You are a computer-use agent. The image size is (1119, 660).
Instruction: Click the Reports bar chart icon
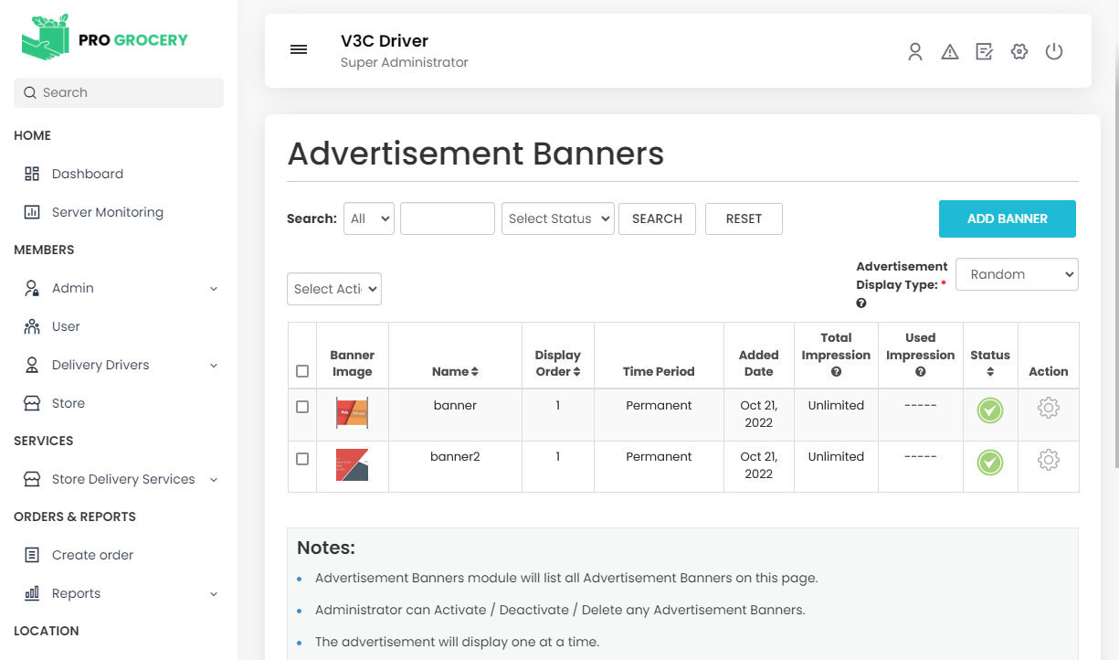click(32, 593)
